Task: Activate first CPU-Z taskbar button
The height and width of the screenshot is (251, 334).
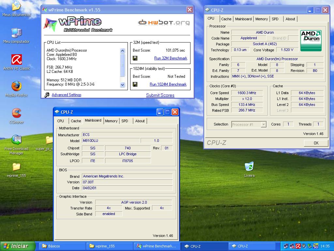Action: [x=205, y=246]
